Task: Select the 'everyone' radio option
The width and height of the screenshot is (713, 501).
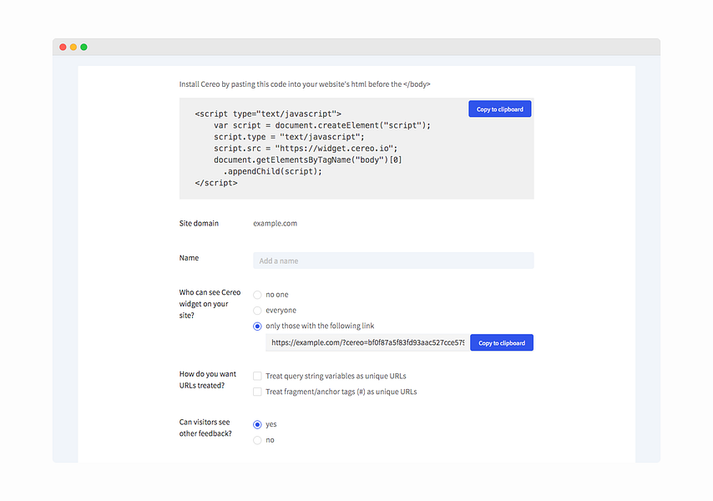Action: click(257, 310)
